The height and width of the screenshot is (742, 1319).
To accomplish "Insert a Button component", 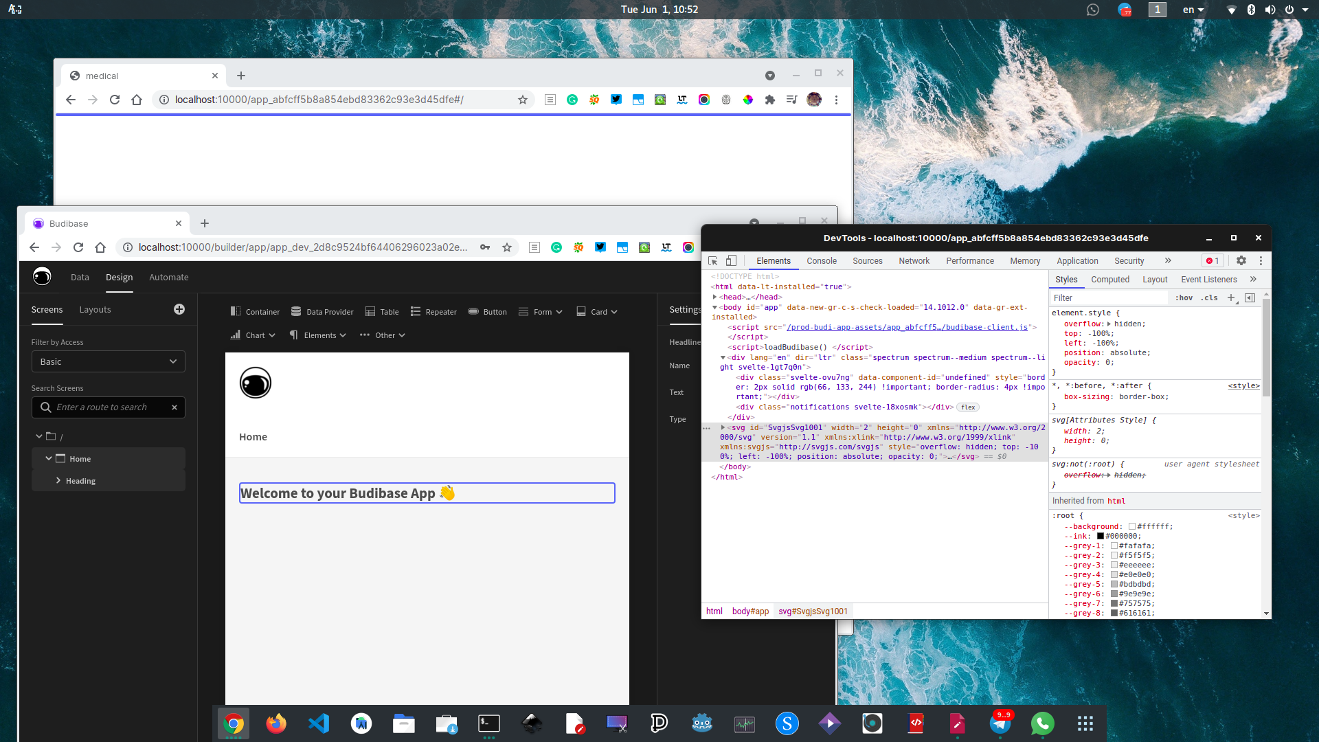I will pyautogui.click(x=487, y=311).
